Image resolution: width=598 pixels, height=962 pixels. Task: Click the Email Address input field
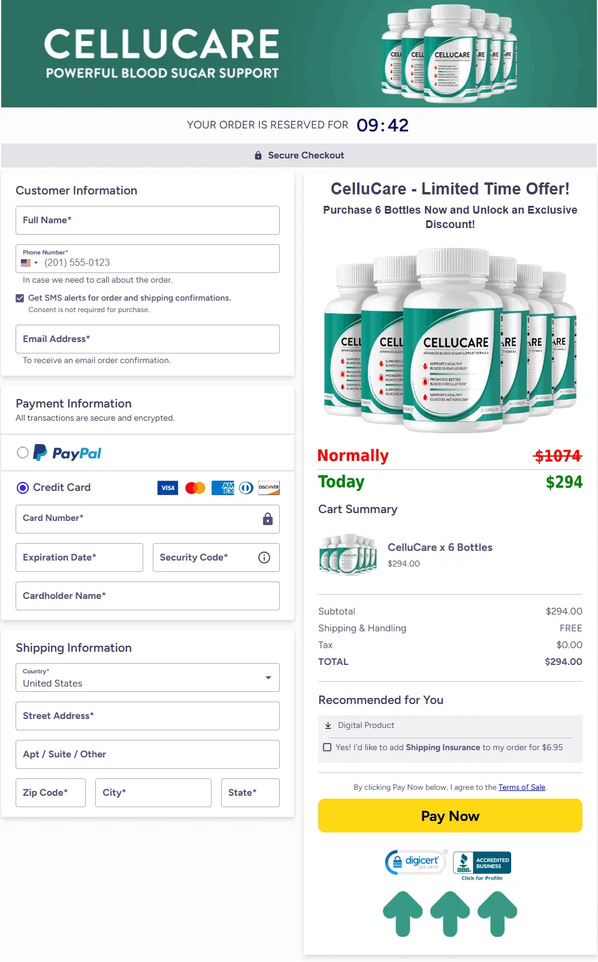[x=147, y=338]
